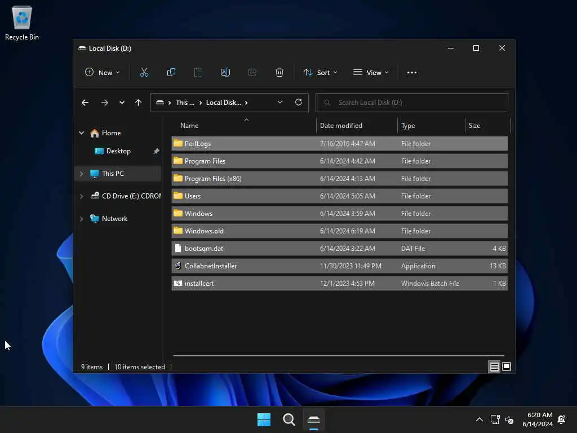Image resolution: width=577 pixels, height=433 pixels.
Task: Open the notifications bell icon
Action: pos(562,419)
